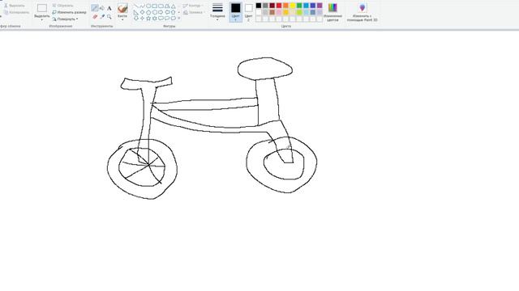Choose the Cloud callout shape
The width and height of the screenshot is (519, 291).
point(174,18)
